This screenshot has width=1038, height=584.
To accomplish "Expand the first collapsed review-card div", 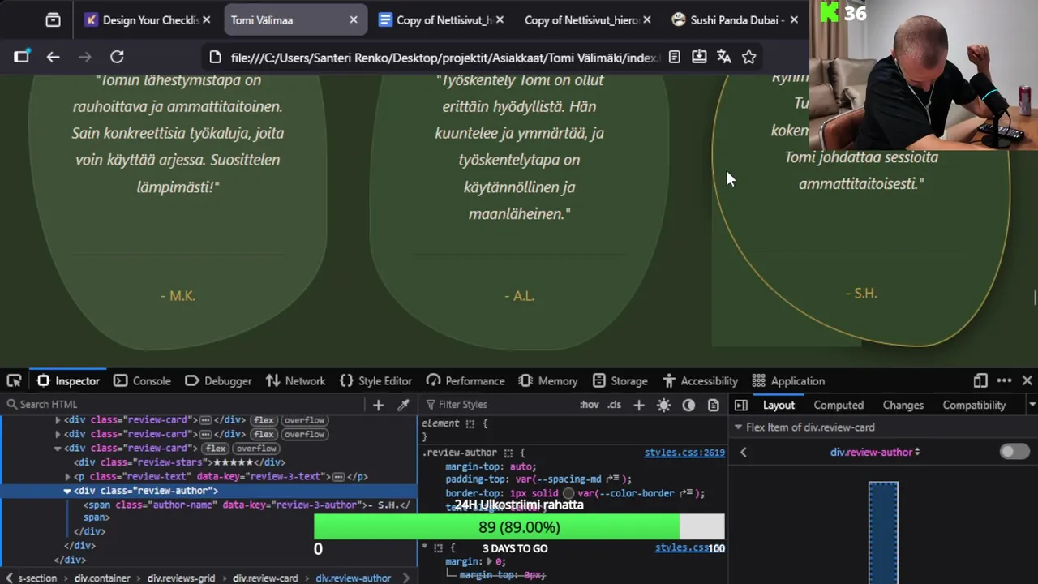I will pyautogui.click(x=58, y=420).
